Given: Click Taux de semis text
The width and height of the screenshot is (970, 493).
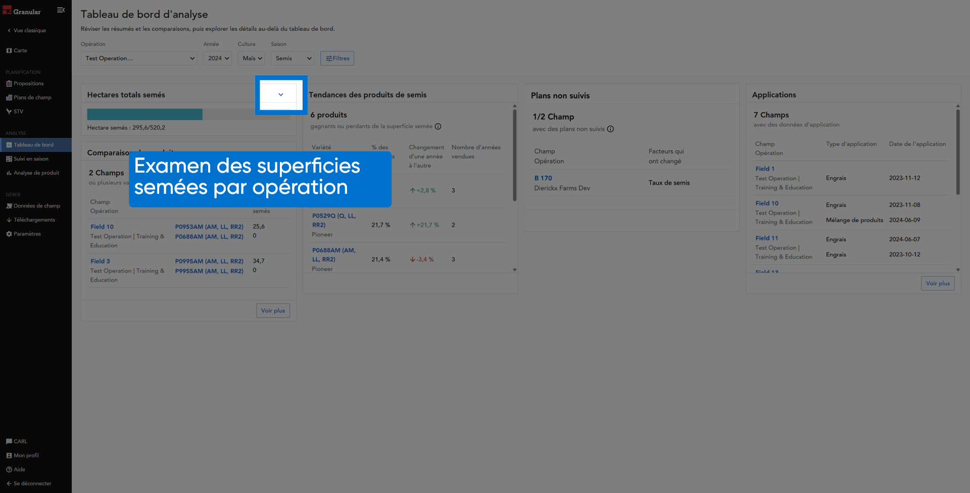Looking at the screenshot, I should point(669,183).
